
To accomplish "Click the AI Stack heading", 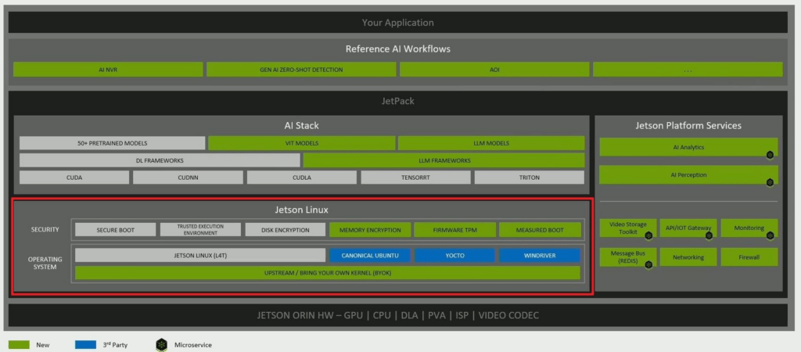I will (x=301, y=125).
